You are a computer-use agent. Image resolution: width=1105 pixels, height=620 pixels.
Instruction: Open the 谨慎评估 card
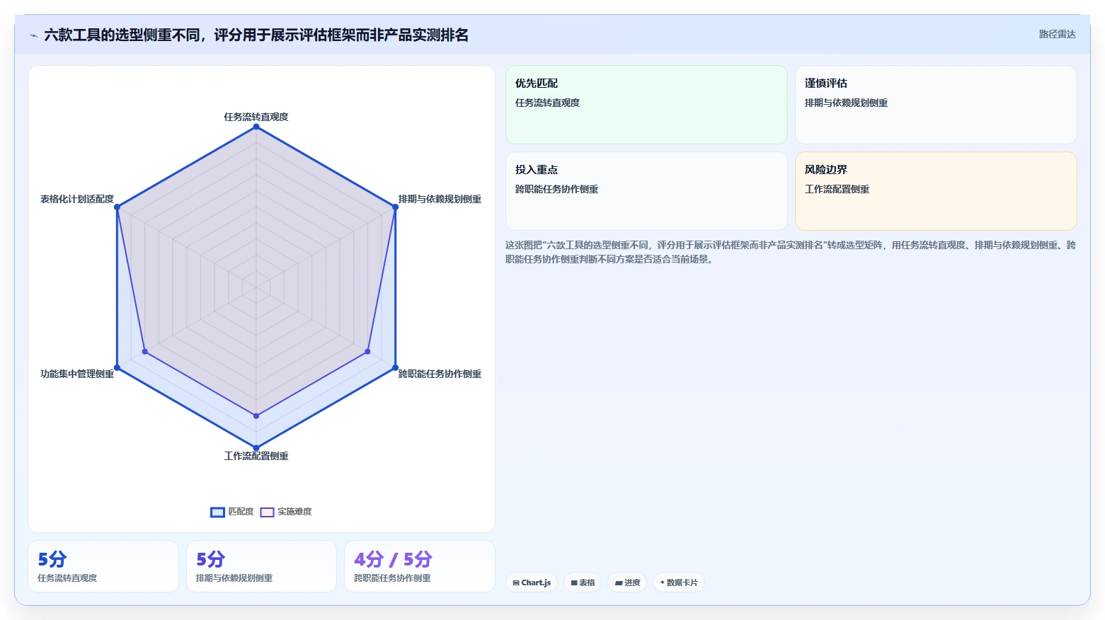point(936,105)
